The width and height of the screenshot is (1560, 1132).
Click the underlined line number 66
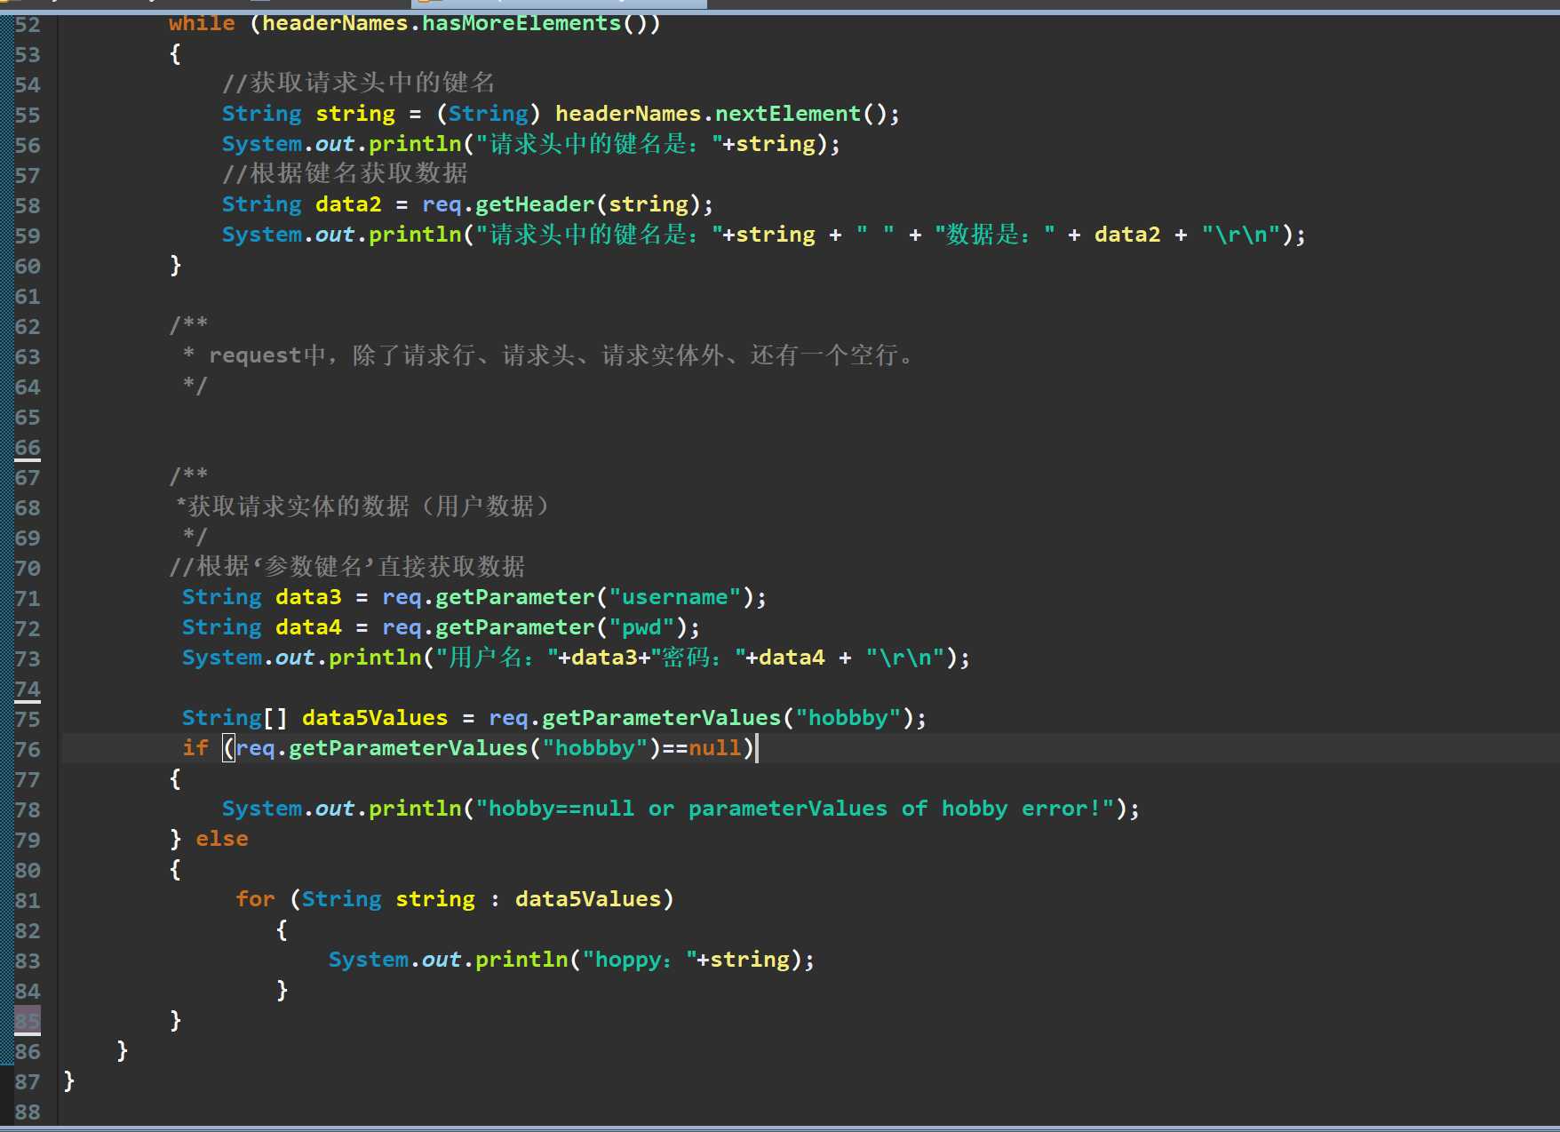28,447
